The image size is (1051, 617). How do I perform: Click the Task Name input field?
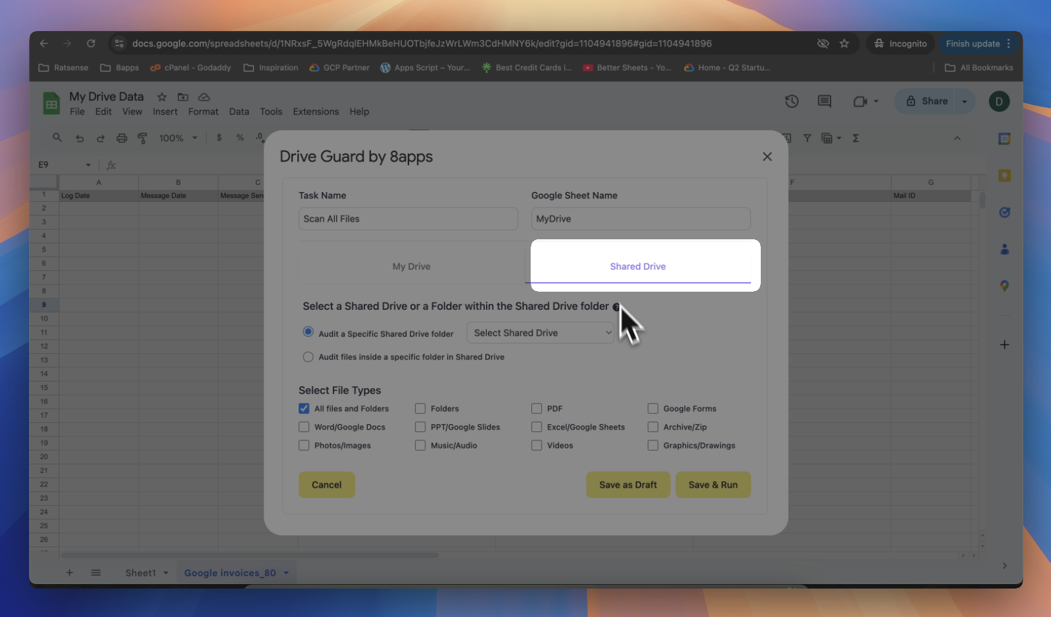(408, 219)
